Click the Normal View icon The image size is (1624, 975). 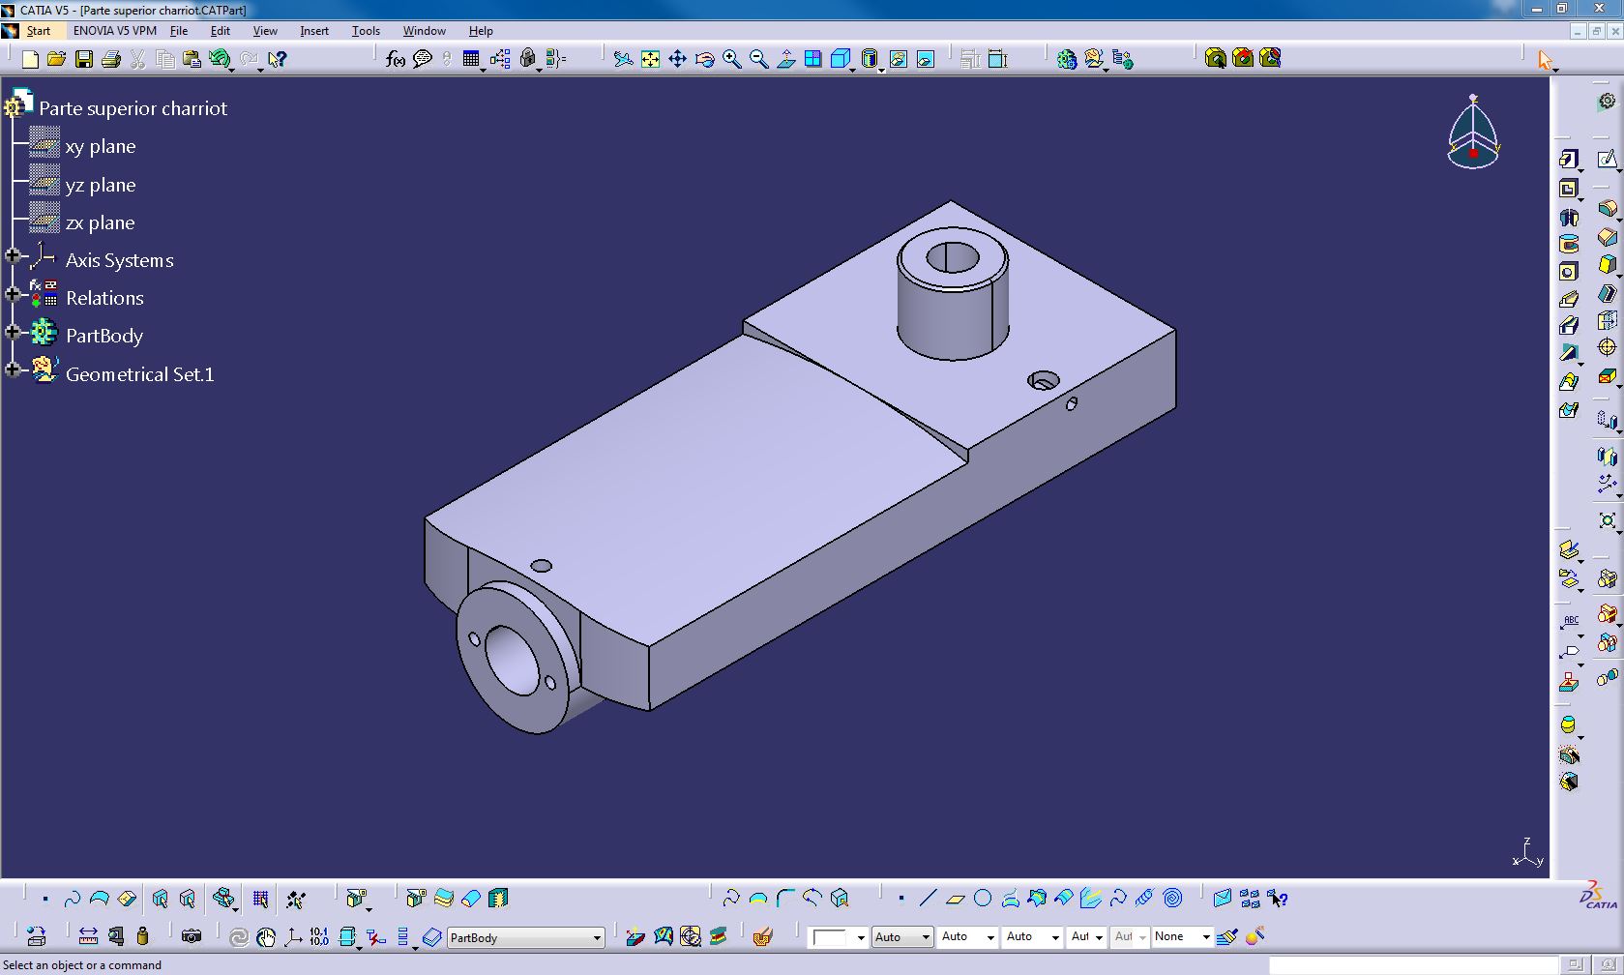tap(785, 60)
